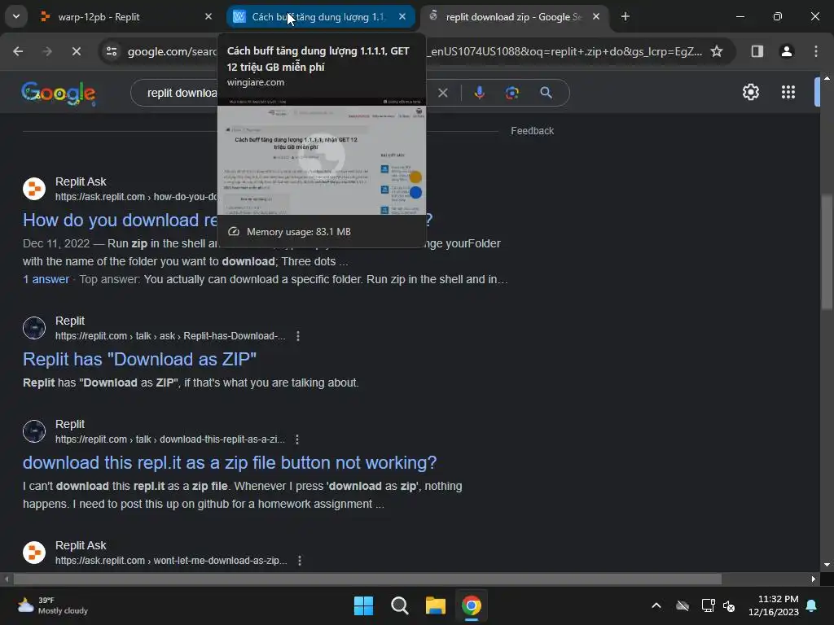
Task: Open more options for wont-let-me-download-as-zip result
Action: coord(300,561)
